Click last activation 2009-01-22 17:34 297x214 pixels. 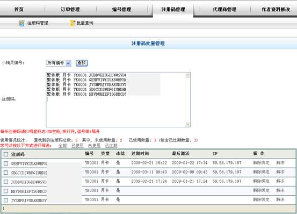[x=190, y=162]
